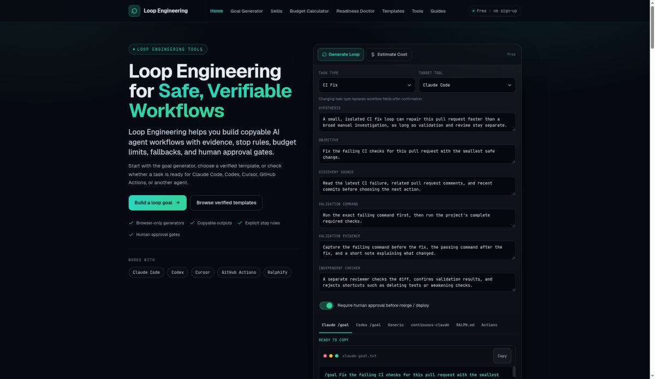655x379 pixels.
Task: Click into the Discovery Source text field
Action: (x=417, y=187)
